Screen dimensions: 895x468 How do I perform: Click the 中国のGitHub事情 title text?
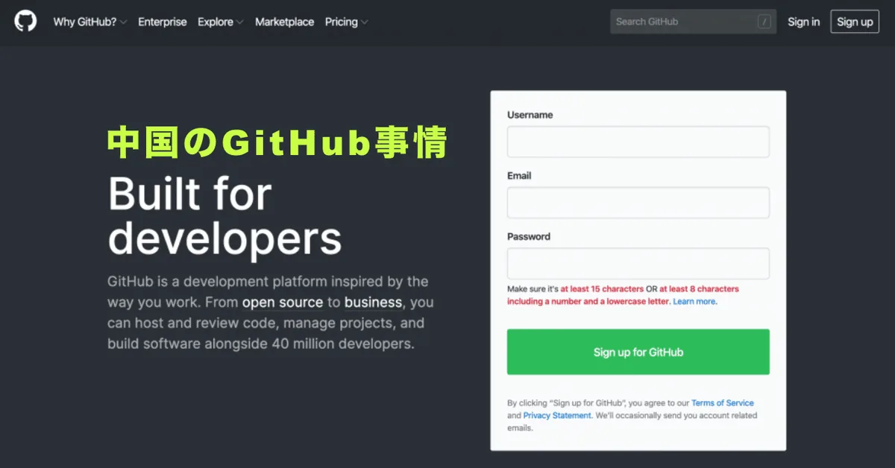(277, 142)
